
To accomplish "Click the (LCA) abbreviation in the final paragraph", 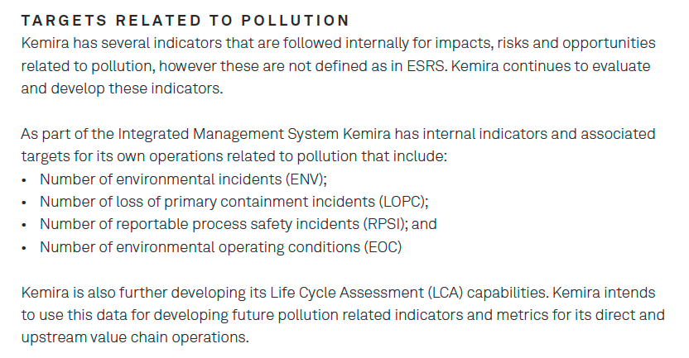I will click(x=446, y=293).
